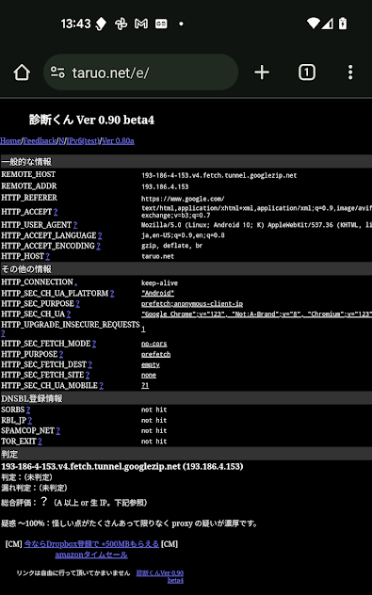Screen dimensions: 372x595
Task: Click help mark next to HTTP_SEC_CH_UA_MOBILE
Action: coord(101,386)
